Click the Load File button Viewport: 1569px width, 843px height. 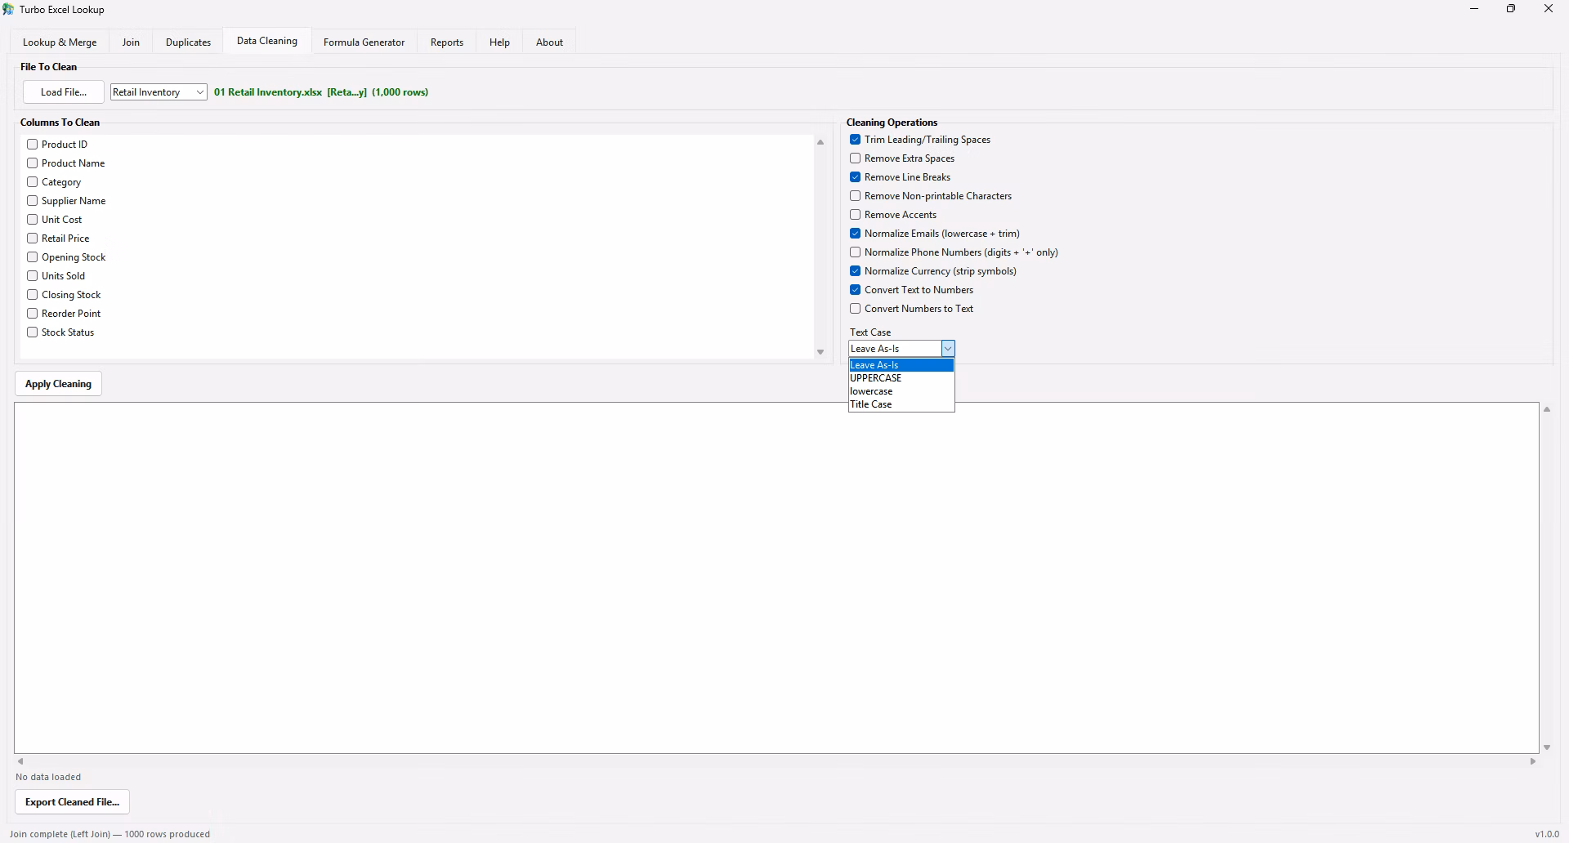(64, 92)
